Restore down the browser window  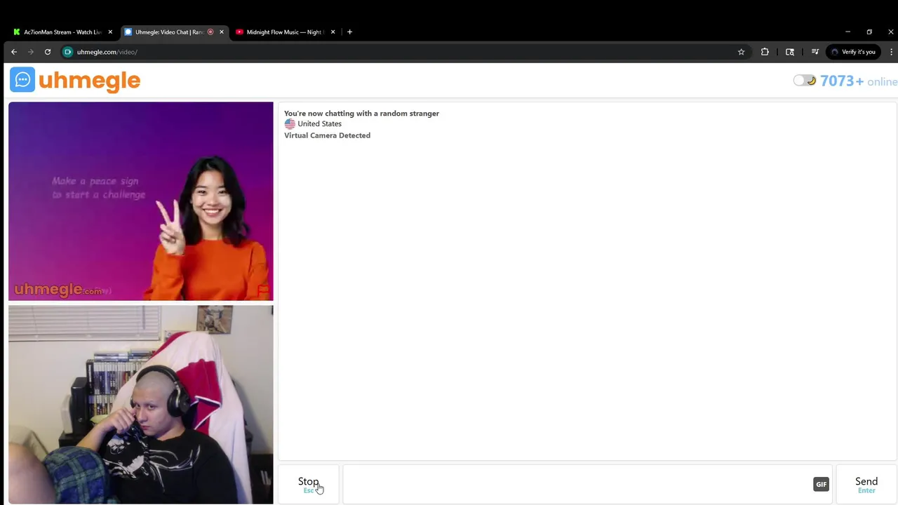coord(869,32)
